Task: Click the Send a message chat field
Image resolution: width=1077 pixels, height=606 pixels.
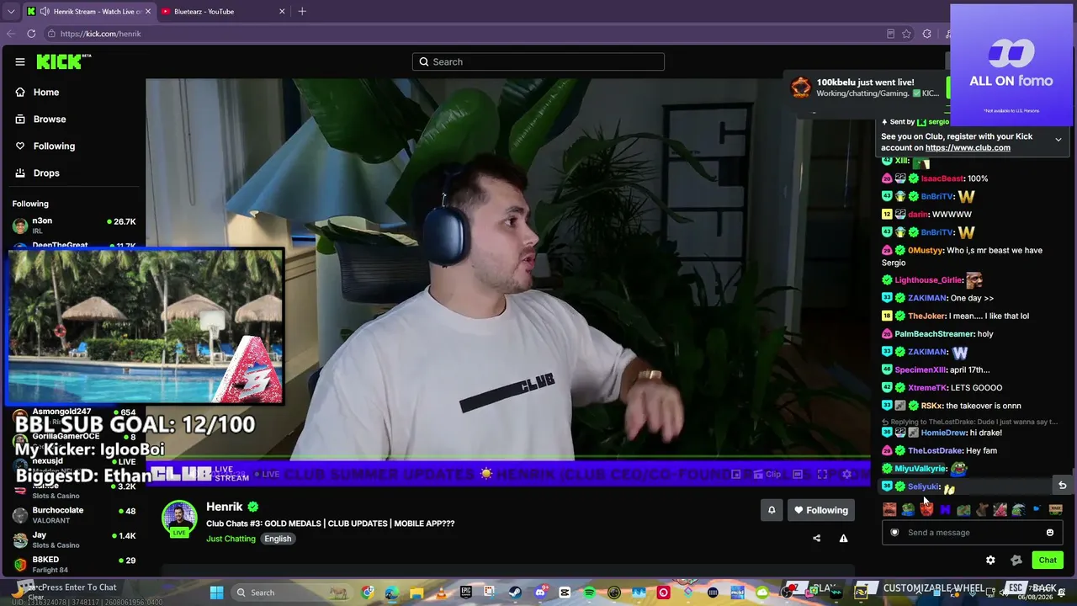Action: coord(972,532)
